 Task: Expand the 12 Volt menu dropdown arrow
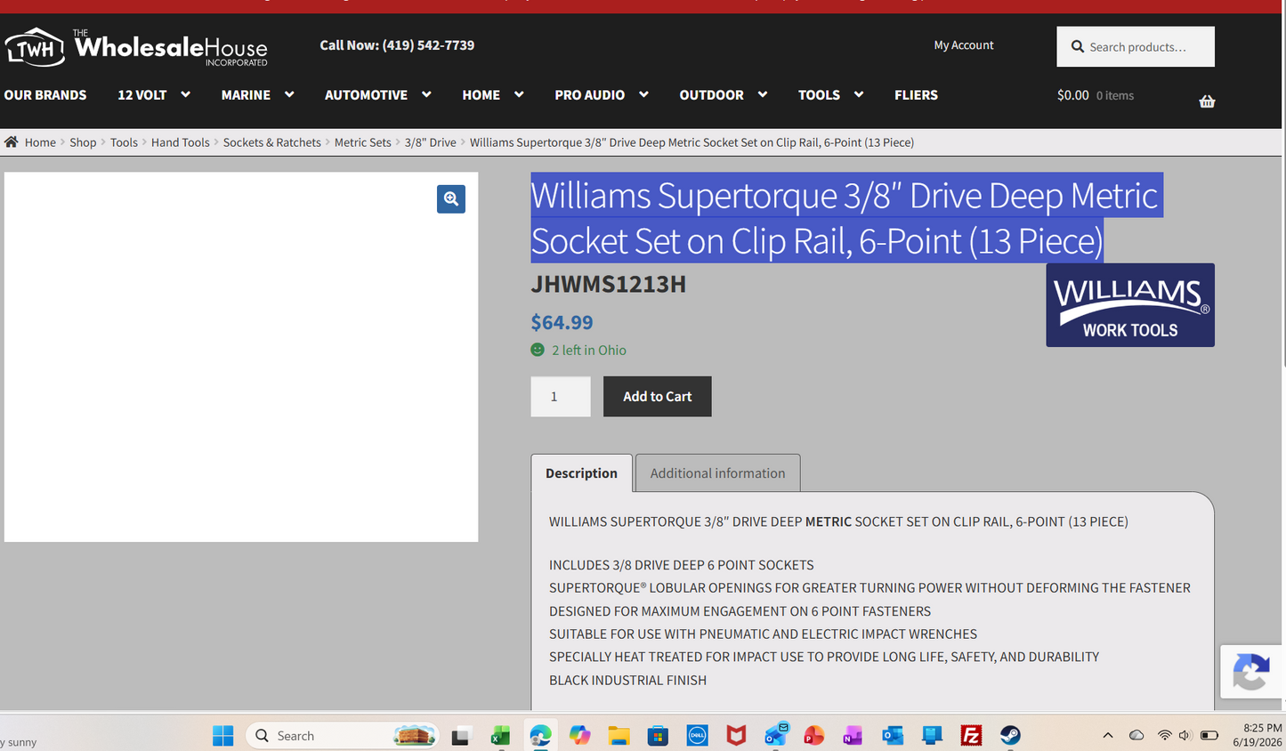pos(185,94)
